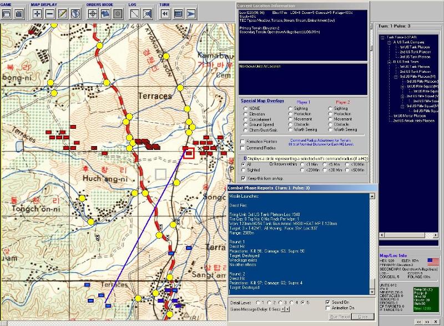Click the second icon in the GAME group

tap(19, 13)
